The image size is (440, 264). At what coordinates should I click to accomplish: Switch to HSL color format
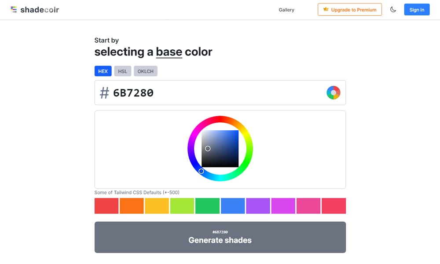tap(122, 71)
